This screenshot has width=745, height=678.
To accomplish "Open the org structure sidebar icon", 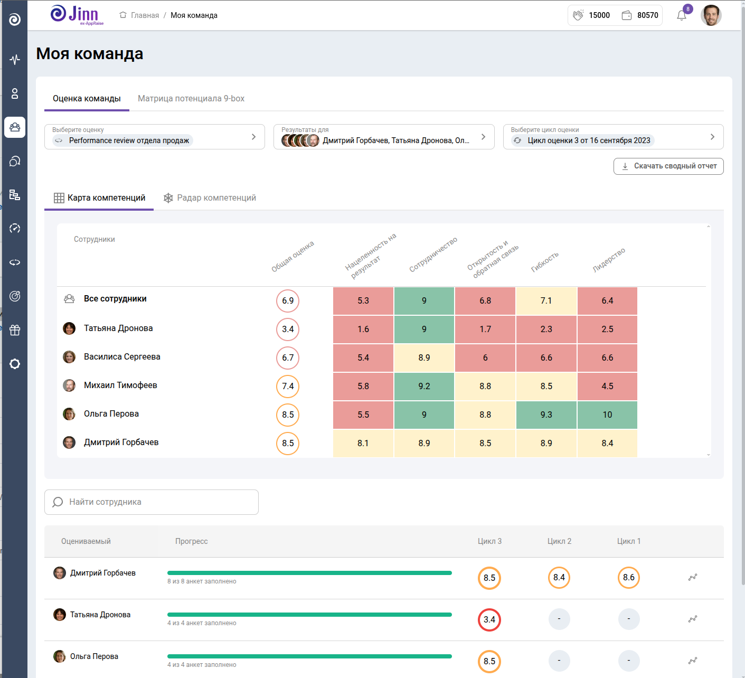I will (x=15, y=195).
